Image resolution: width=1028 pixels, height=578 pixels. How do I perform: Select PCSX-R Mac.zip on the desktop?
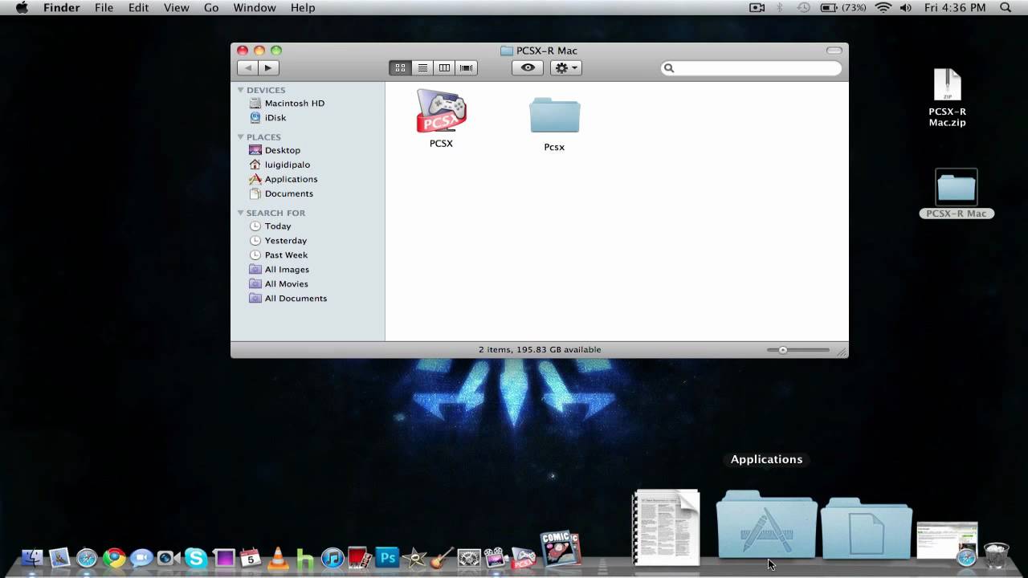point(948,98)
